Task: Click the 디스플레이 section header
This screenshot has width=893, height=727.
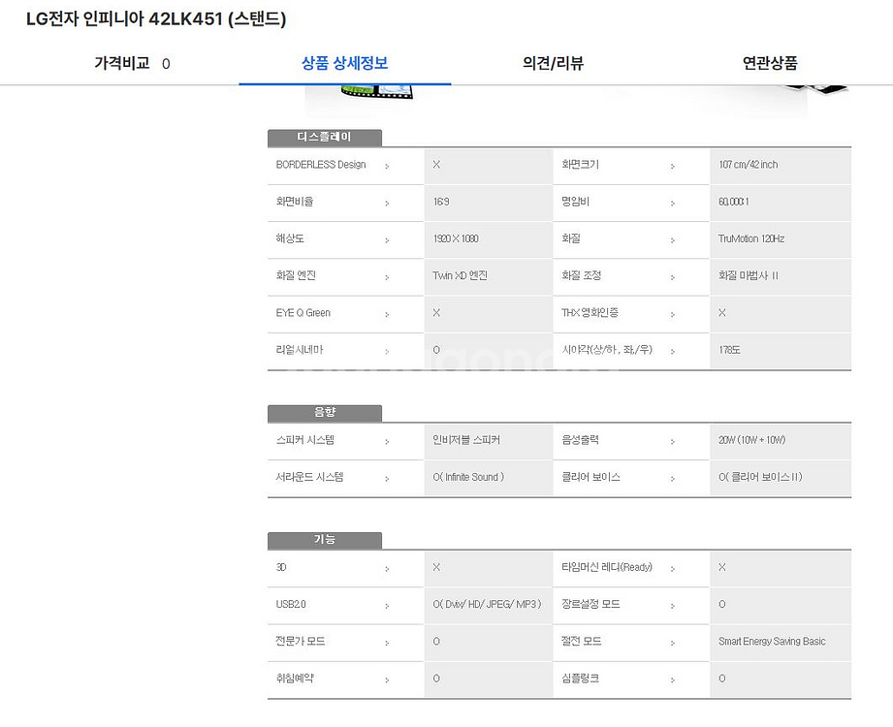Action: (325, 138)
